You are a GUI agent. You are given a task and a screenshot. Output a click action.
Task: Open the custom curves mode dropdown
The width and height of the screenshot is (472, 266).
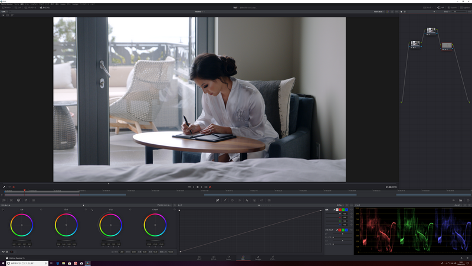tap(340, 205)
